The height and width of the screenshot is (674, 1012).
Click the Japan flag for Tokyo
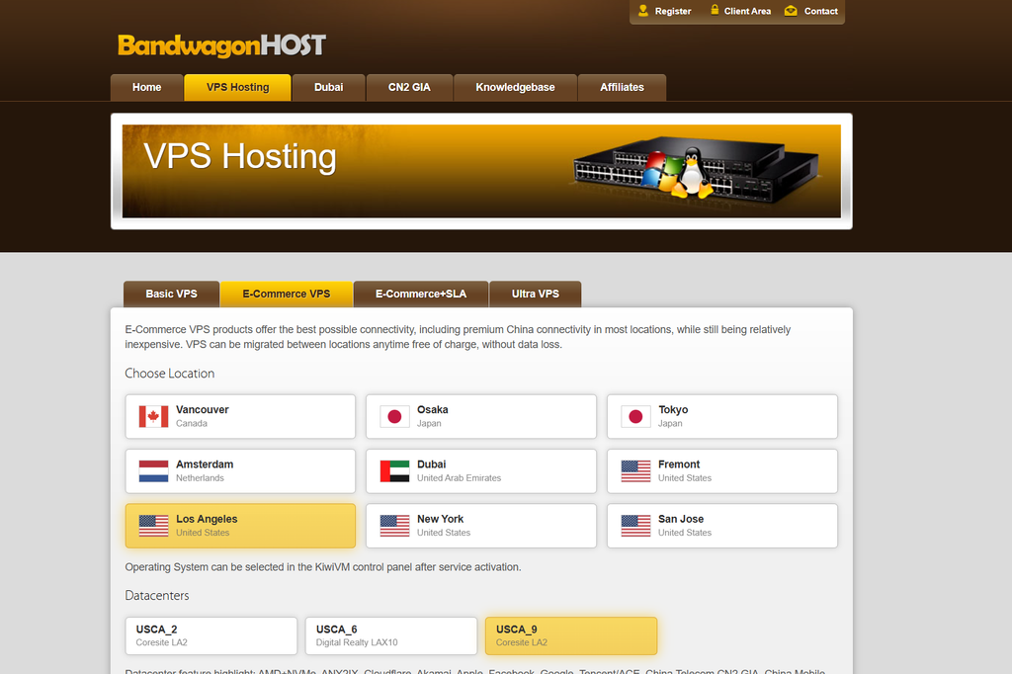pos(635,416)
